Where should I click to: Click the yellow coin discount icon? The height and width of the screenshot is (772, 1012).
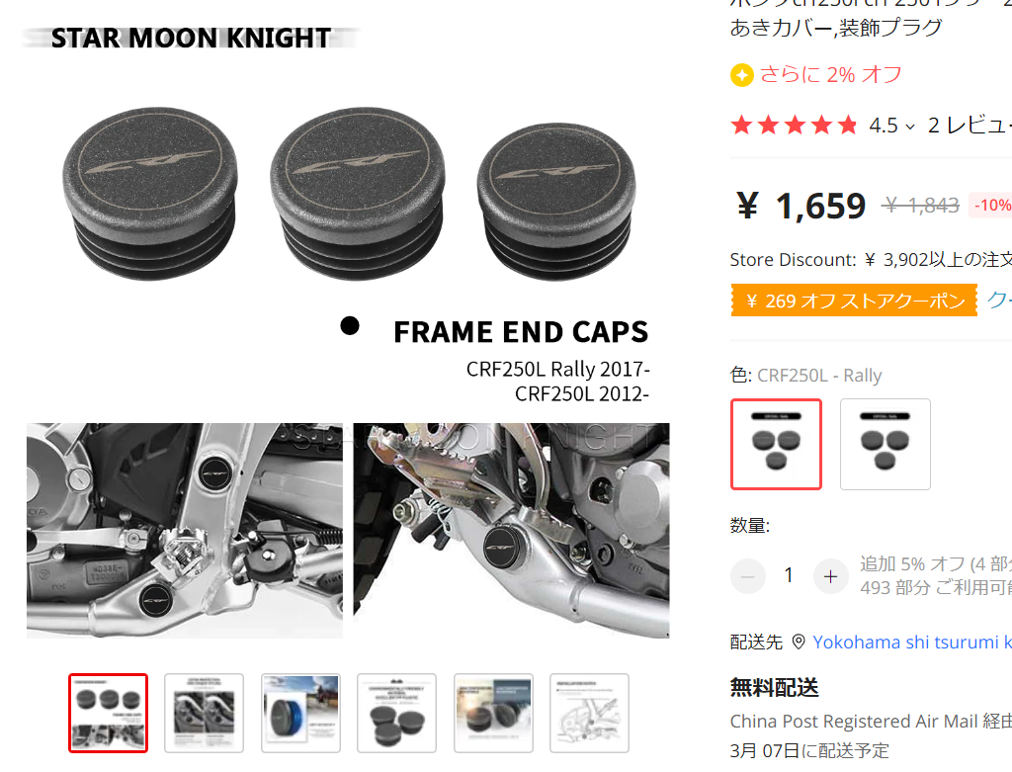pos(741,75)
